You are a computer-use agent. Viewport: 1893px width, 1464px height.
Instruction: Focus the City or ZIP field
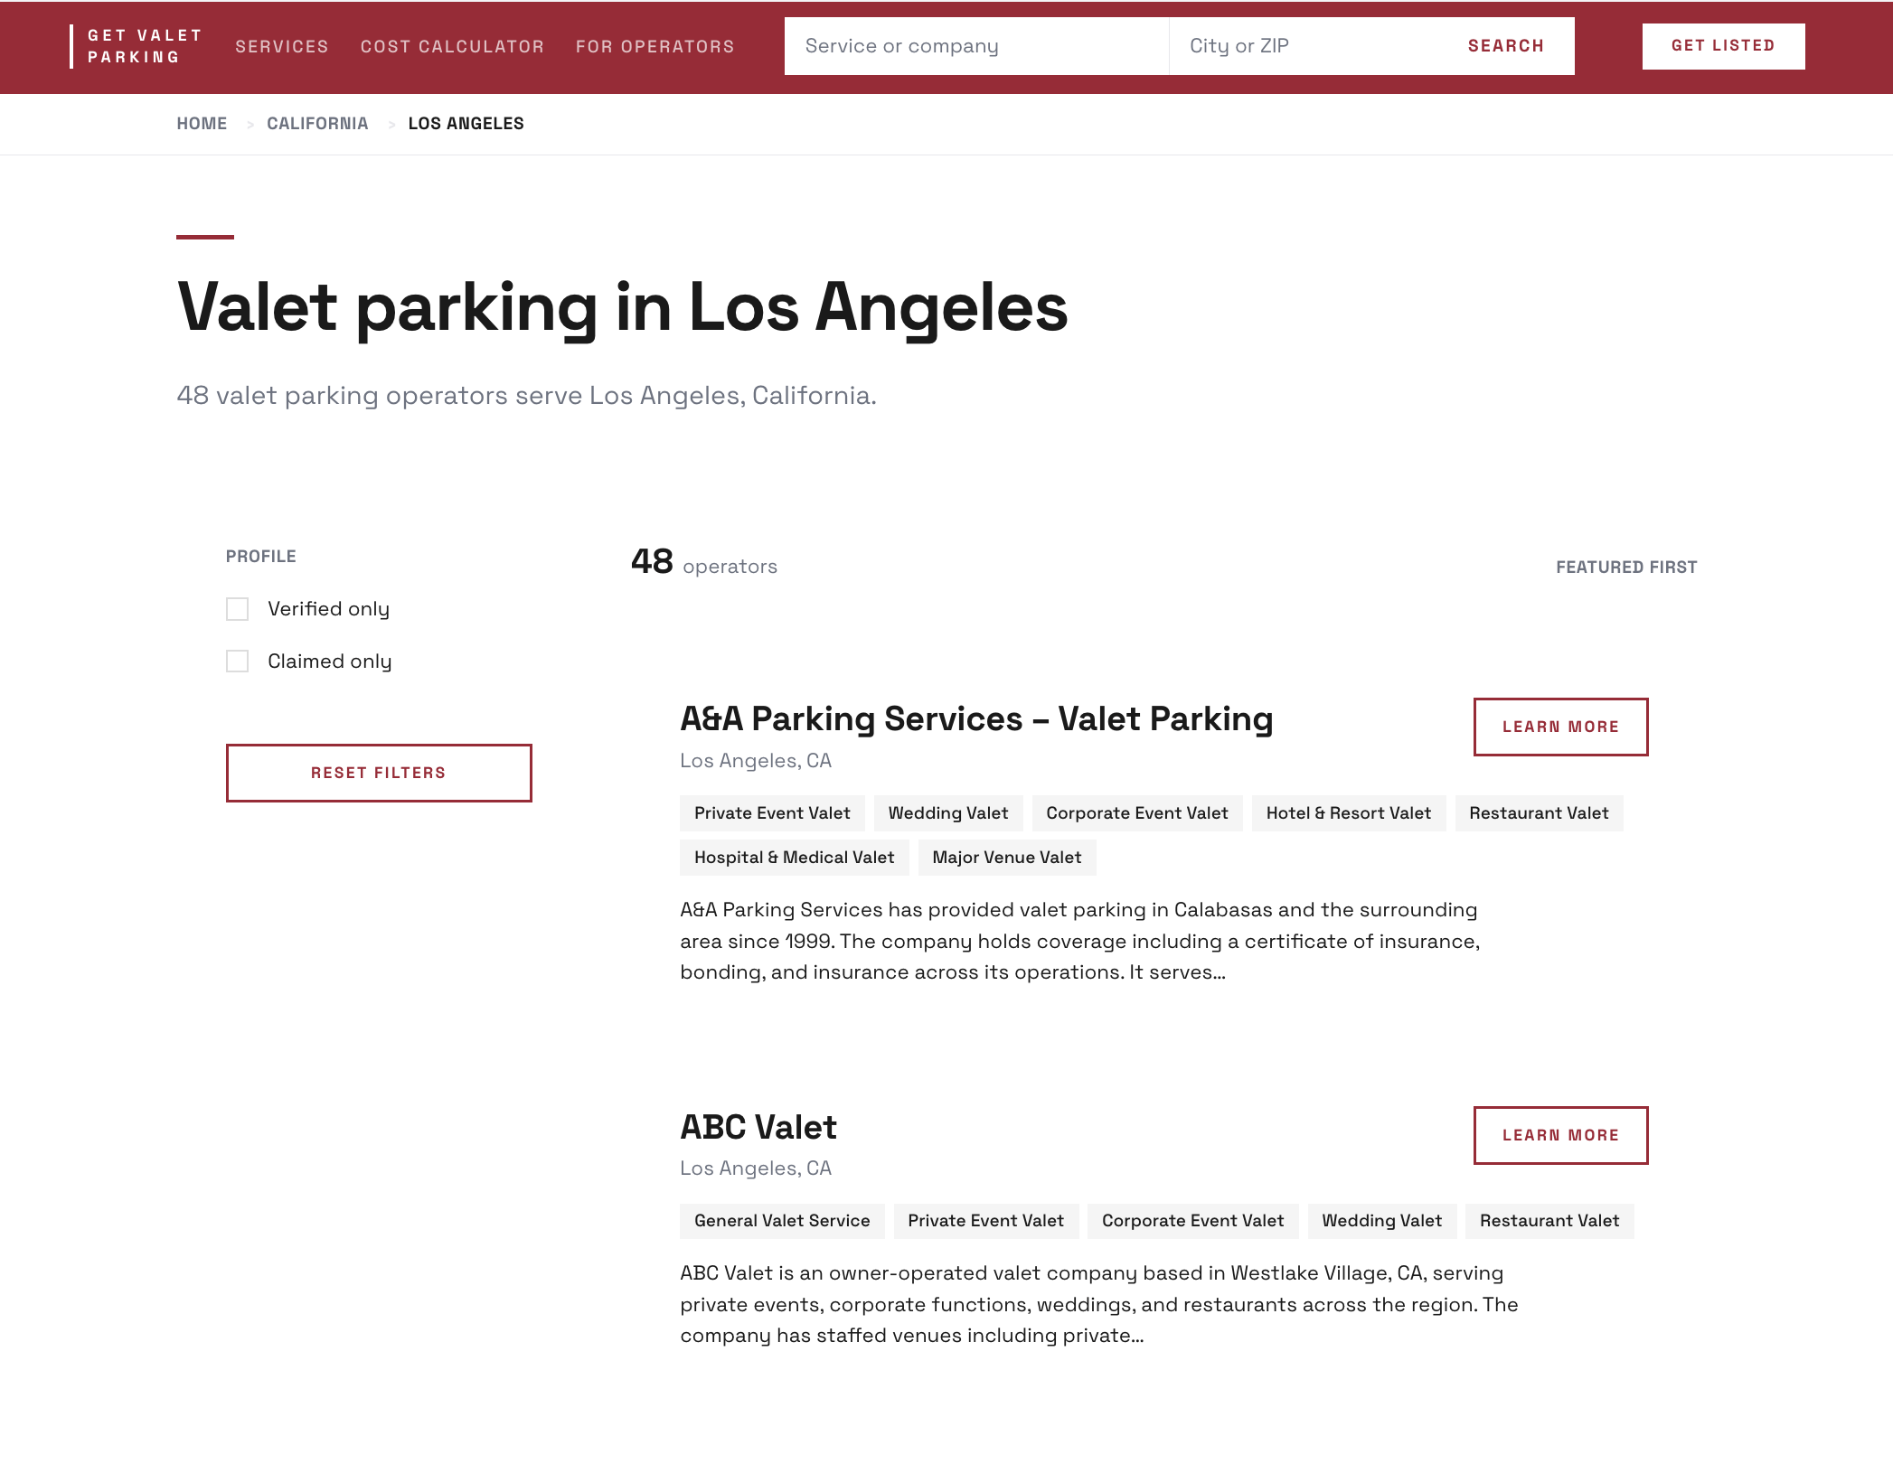(x=1304, y=46)
